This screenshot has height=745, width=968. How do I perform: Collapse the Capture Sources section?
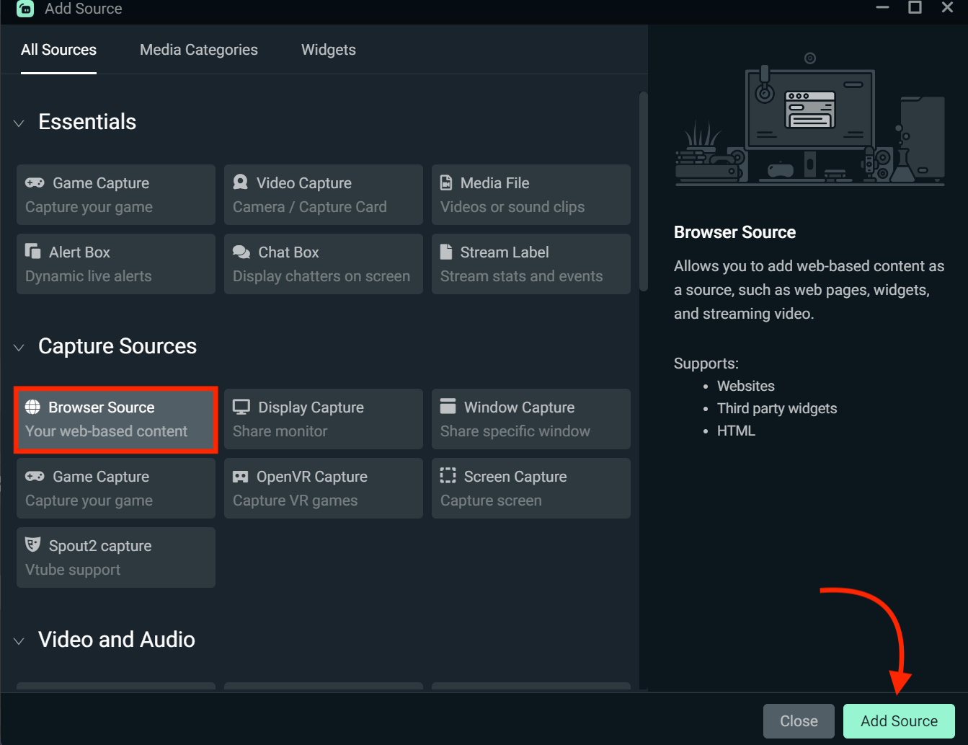tap(19, 347)
